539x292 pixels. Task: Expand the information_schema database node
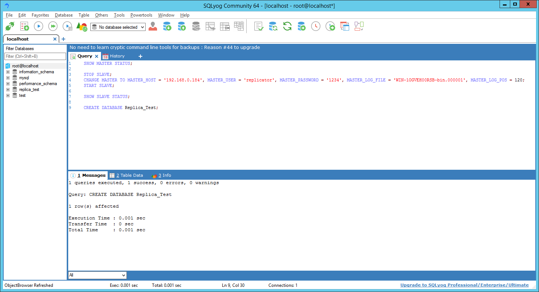coord(8,72)
